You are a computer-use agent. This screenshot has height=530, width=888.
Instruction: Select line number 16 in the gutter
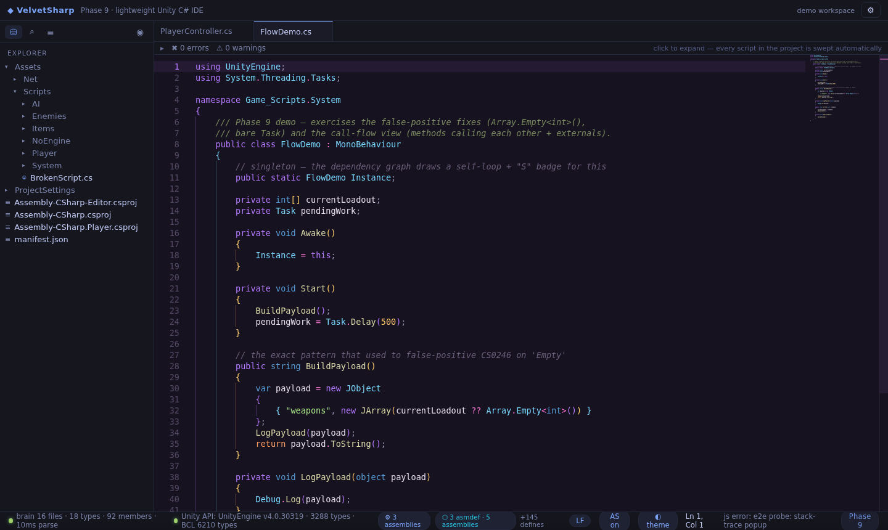pos(175,233)
